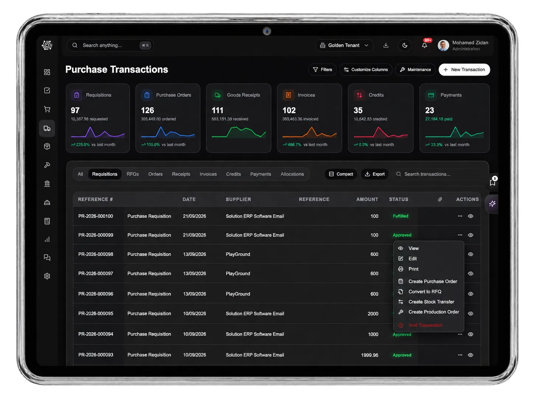Screen dimensions: 534x401
Task: Toggle the Compact table view
Action: pyautogui.click(x=341, y=174)
